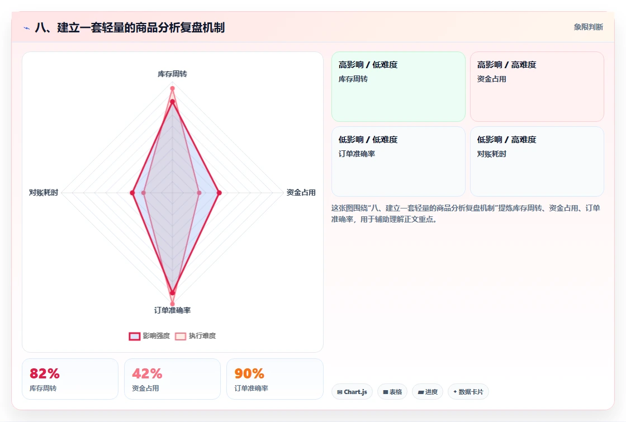The width and height of the screenshot is (626, 422).
Task: Click 对账耗时 text in the quadrant card
Action: (x=491, y=154)
